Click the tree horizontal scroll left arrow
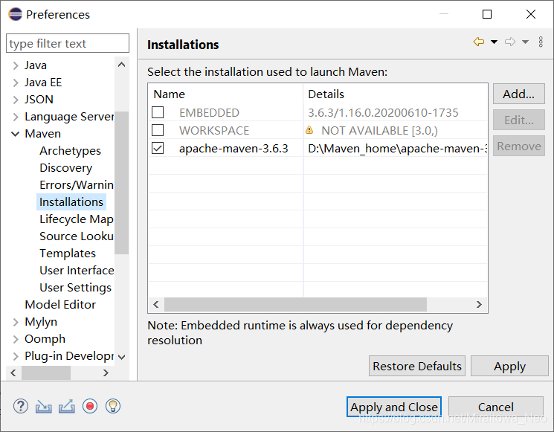554x432 pixels. click(13, 373)
